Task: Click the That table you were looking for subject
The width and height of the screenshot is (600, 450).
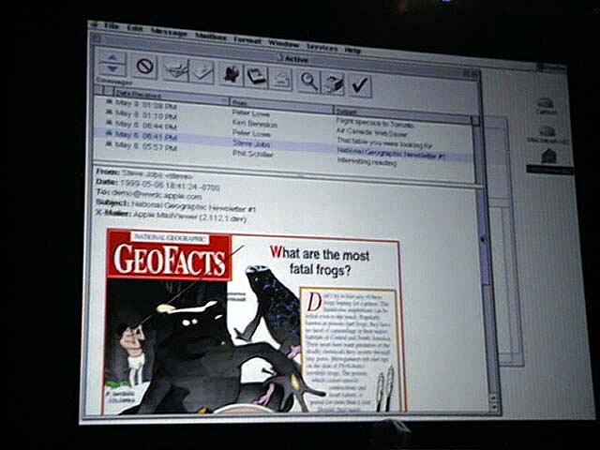Action: (384, 143)
